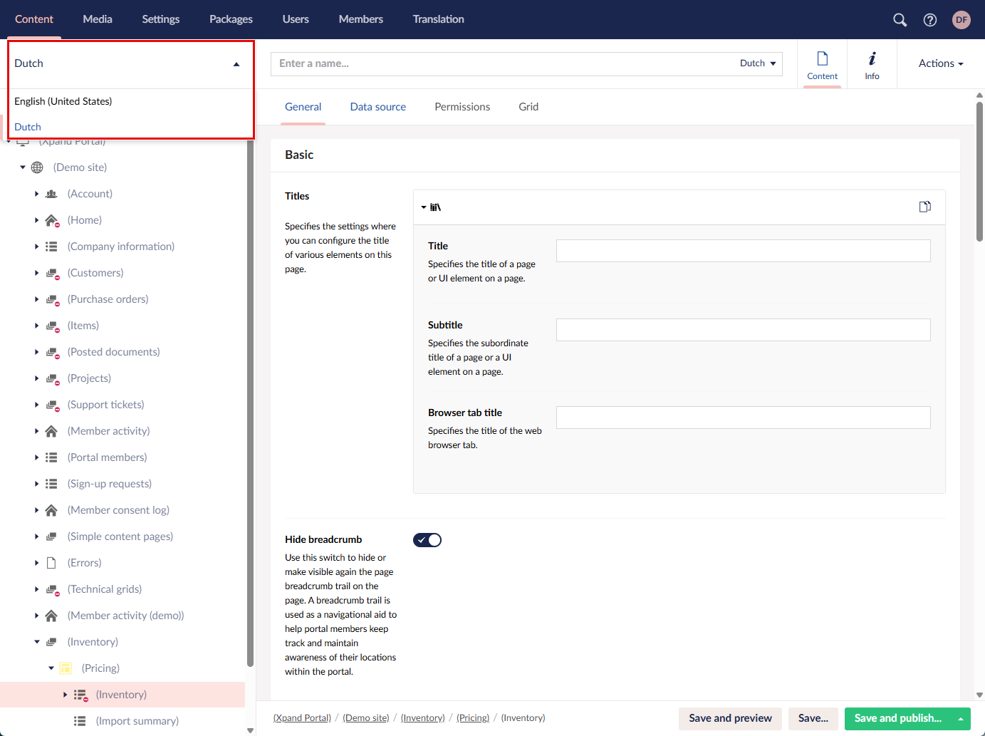Click the copy icon in Titles block
Viewport: 985px width, 736px height.
[924, 207]
